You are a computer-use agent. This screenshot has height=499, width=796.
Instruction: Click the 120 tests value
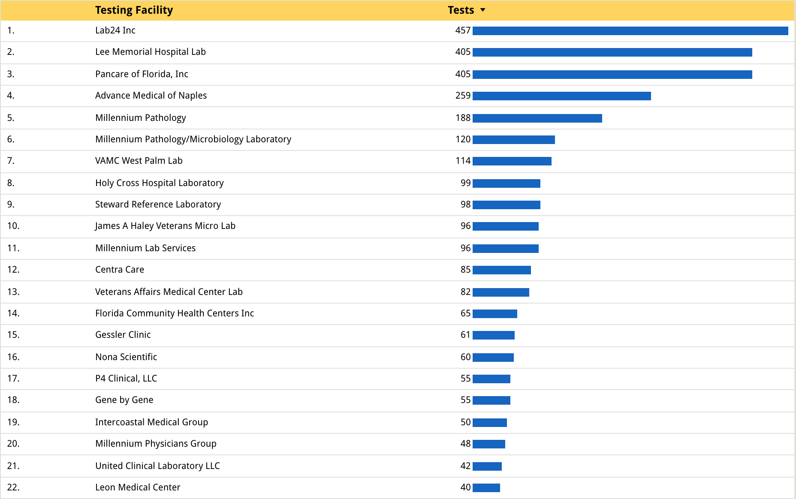(x=463, y=139)
